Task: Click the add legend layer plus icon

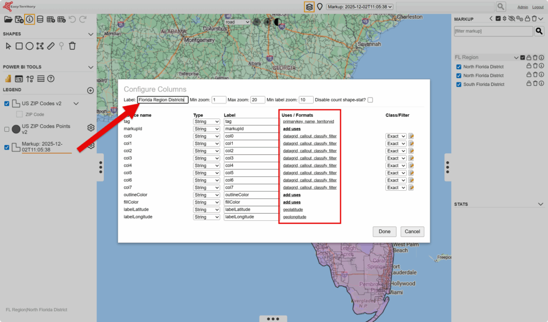Action: pyautogui.click(x=90, y=91)
